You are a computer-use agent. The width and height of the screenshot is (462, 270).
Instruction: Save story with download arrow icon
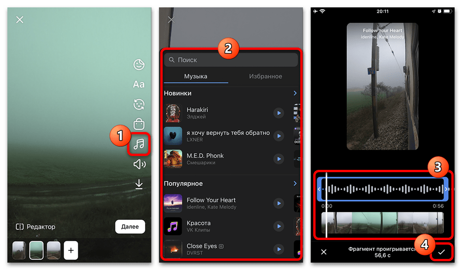(x=139, y=184)
